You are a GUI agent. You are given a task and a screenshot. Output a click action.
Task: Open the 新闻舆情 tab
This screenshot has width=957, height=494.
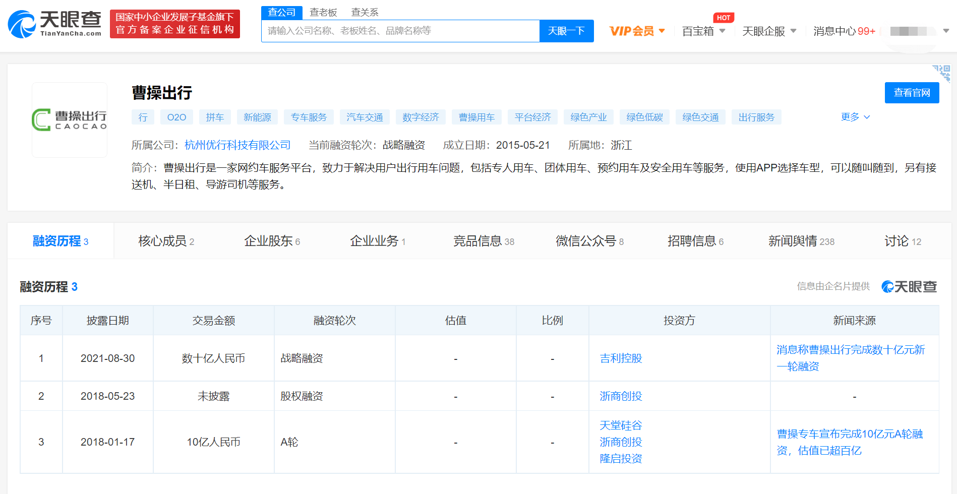point(801,241)
